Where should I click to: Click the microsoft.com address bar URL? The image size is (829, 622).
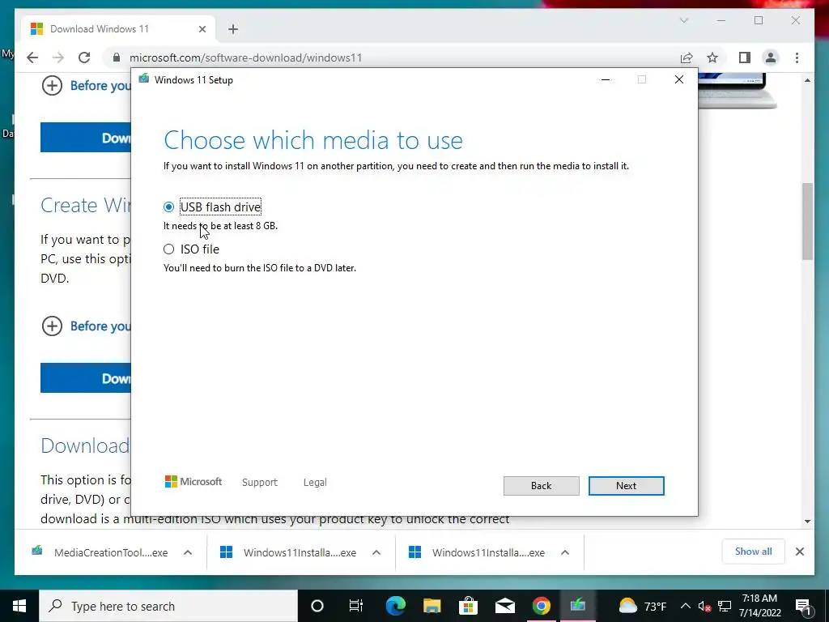coord(246,58)
